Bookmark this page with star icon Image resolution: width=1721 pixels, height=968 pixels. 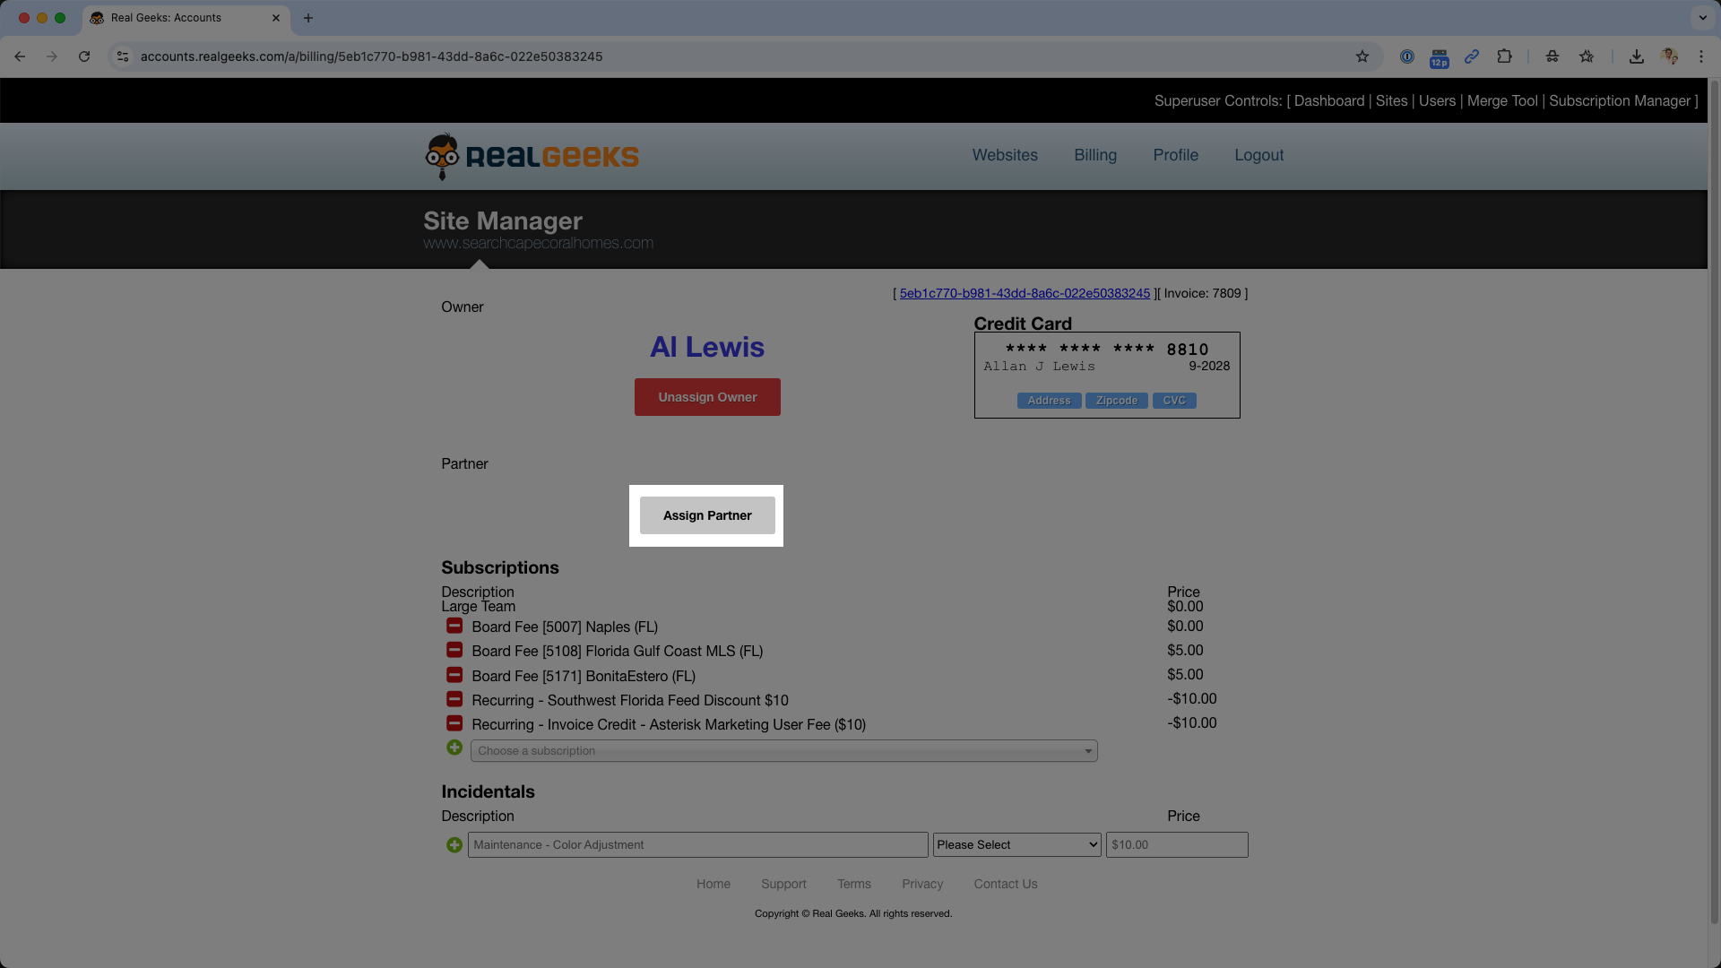[1362, 56]
